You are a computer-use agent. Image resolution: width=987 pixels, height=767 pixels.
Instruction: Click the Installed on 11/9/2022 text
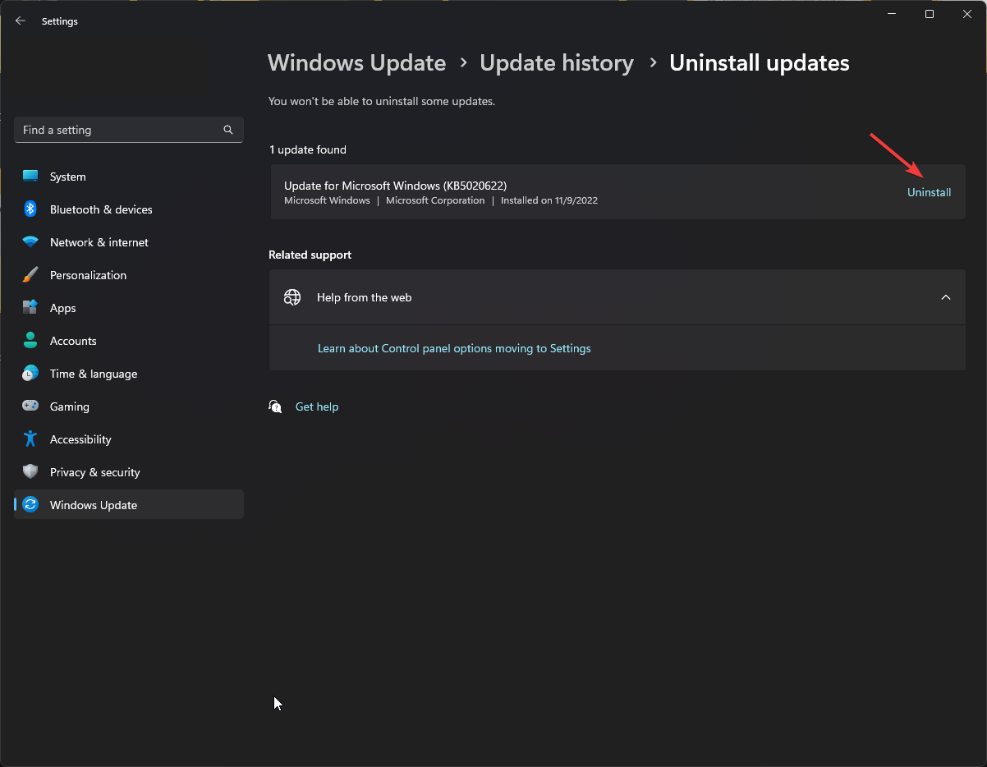[549, 200]
